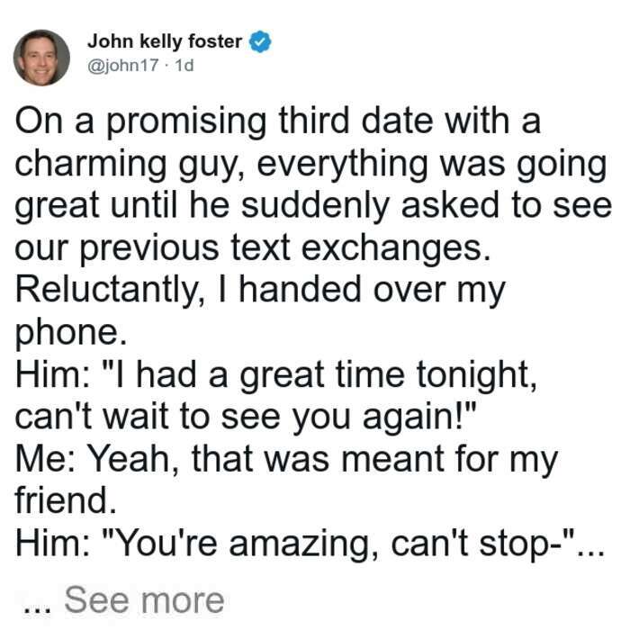Click 'Him: "I had a great time tonight,'
This screenshot has height=630, width=630.
pyautogui.click(x=275, y=376)
